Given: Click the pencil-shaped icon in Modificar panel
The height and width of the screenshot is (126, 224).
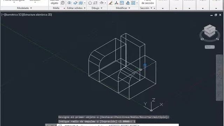Looking at the screenshot, I should point(111,3).
